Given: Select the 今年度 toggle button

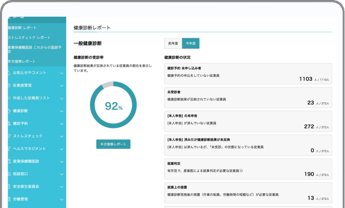Looking at the screenshot, I should point(191,43).
